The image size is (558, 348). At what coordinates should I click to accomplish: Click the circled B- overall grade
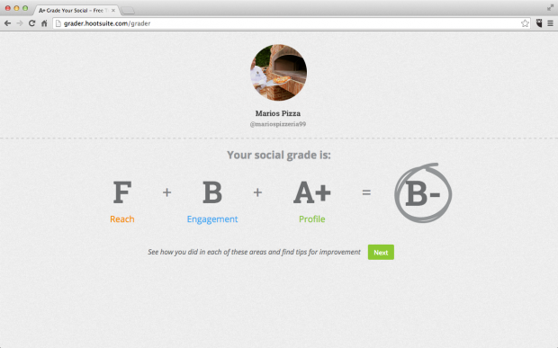[423, 193]
